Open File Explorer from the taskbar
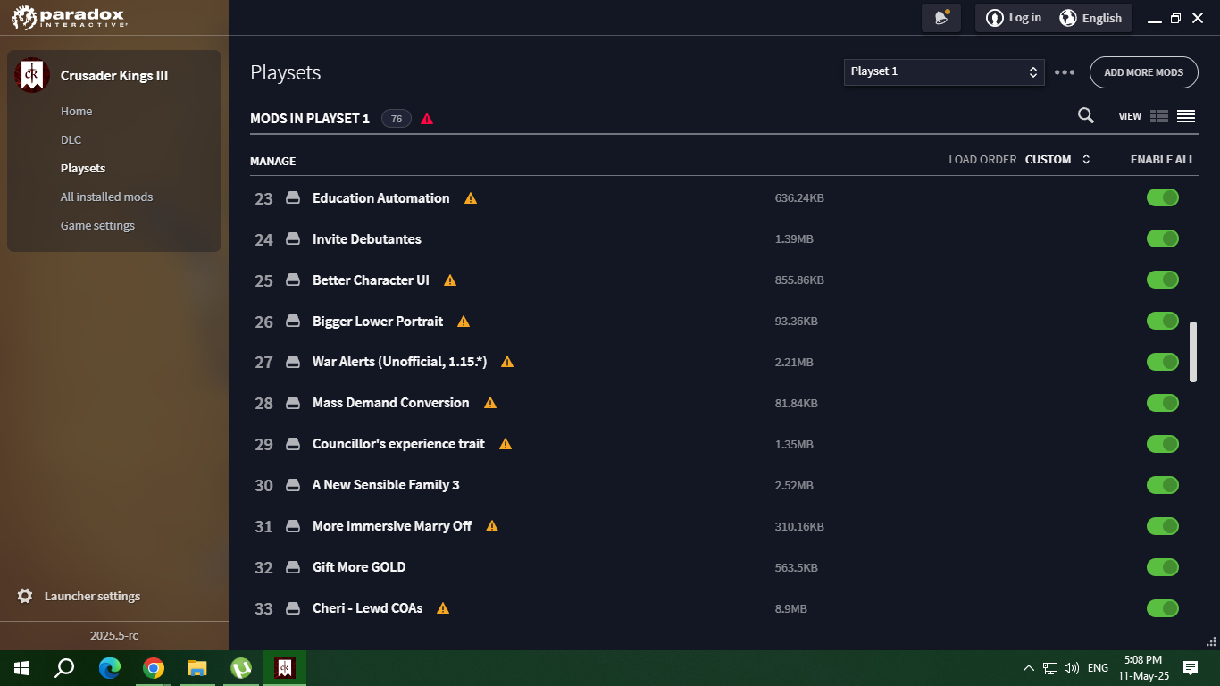This screenshot has width=1220, height=686. point(197,668)
